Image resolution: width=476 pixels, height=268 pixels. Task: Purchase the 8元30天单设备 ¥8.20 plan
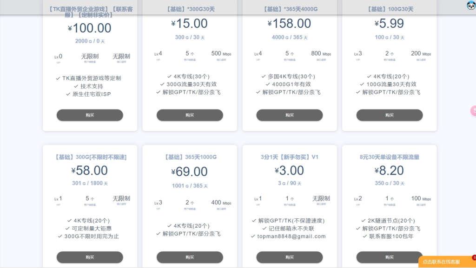click(390, 257)
